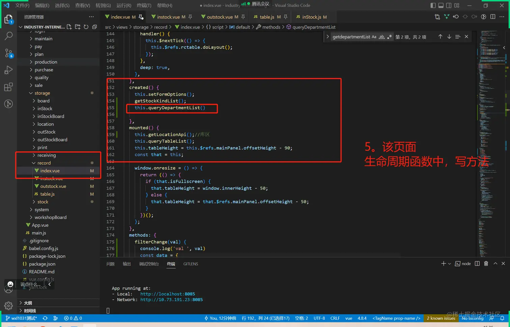
Task: Open notifications bell in the status bar
Action: 502,318
